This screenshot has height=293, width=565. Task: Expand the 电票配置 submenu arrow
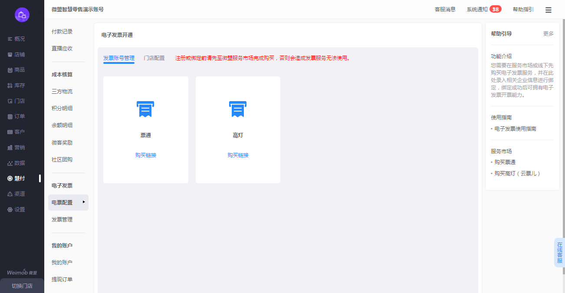click(84, 202)
